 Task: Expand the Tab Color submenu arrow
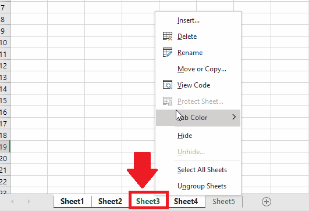click(x=234, y=117)
